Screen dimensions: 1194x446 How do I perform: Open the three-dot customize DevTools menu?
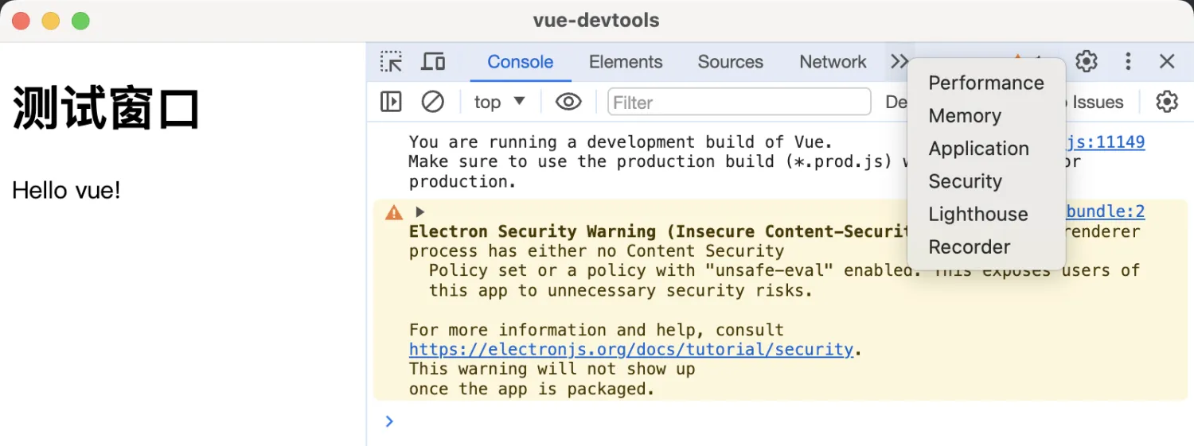(x=1128, y=62)
